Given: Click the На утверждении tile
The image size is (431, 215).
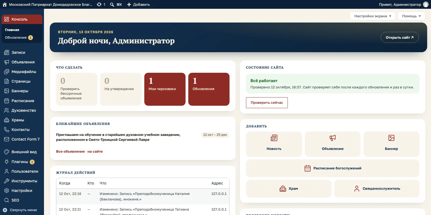Looking at the screenshot, I should pos(121,89).
